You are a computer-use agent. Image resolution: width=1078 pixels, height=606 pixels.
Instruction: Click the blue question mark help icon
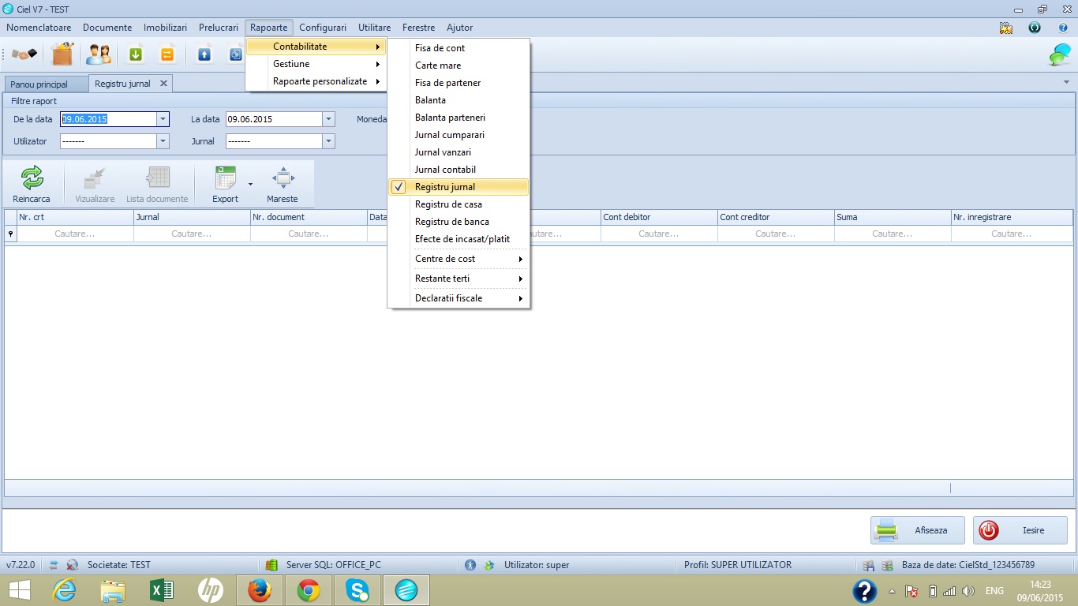[1062, 28]
